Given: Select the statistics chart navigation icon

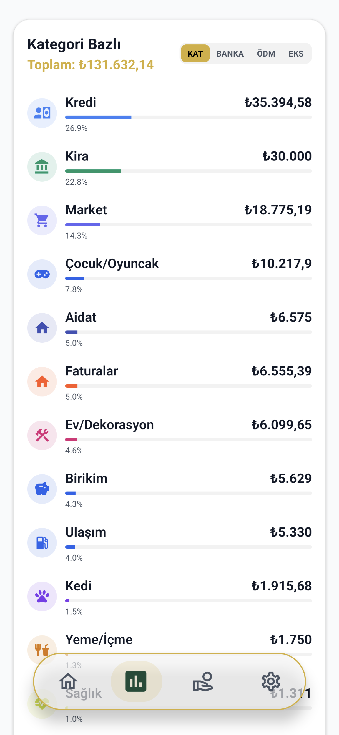Looking at the screenshot, I should pyautogui.click(x=136, y=681).
